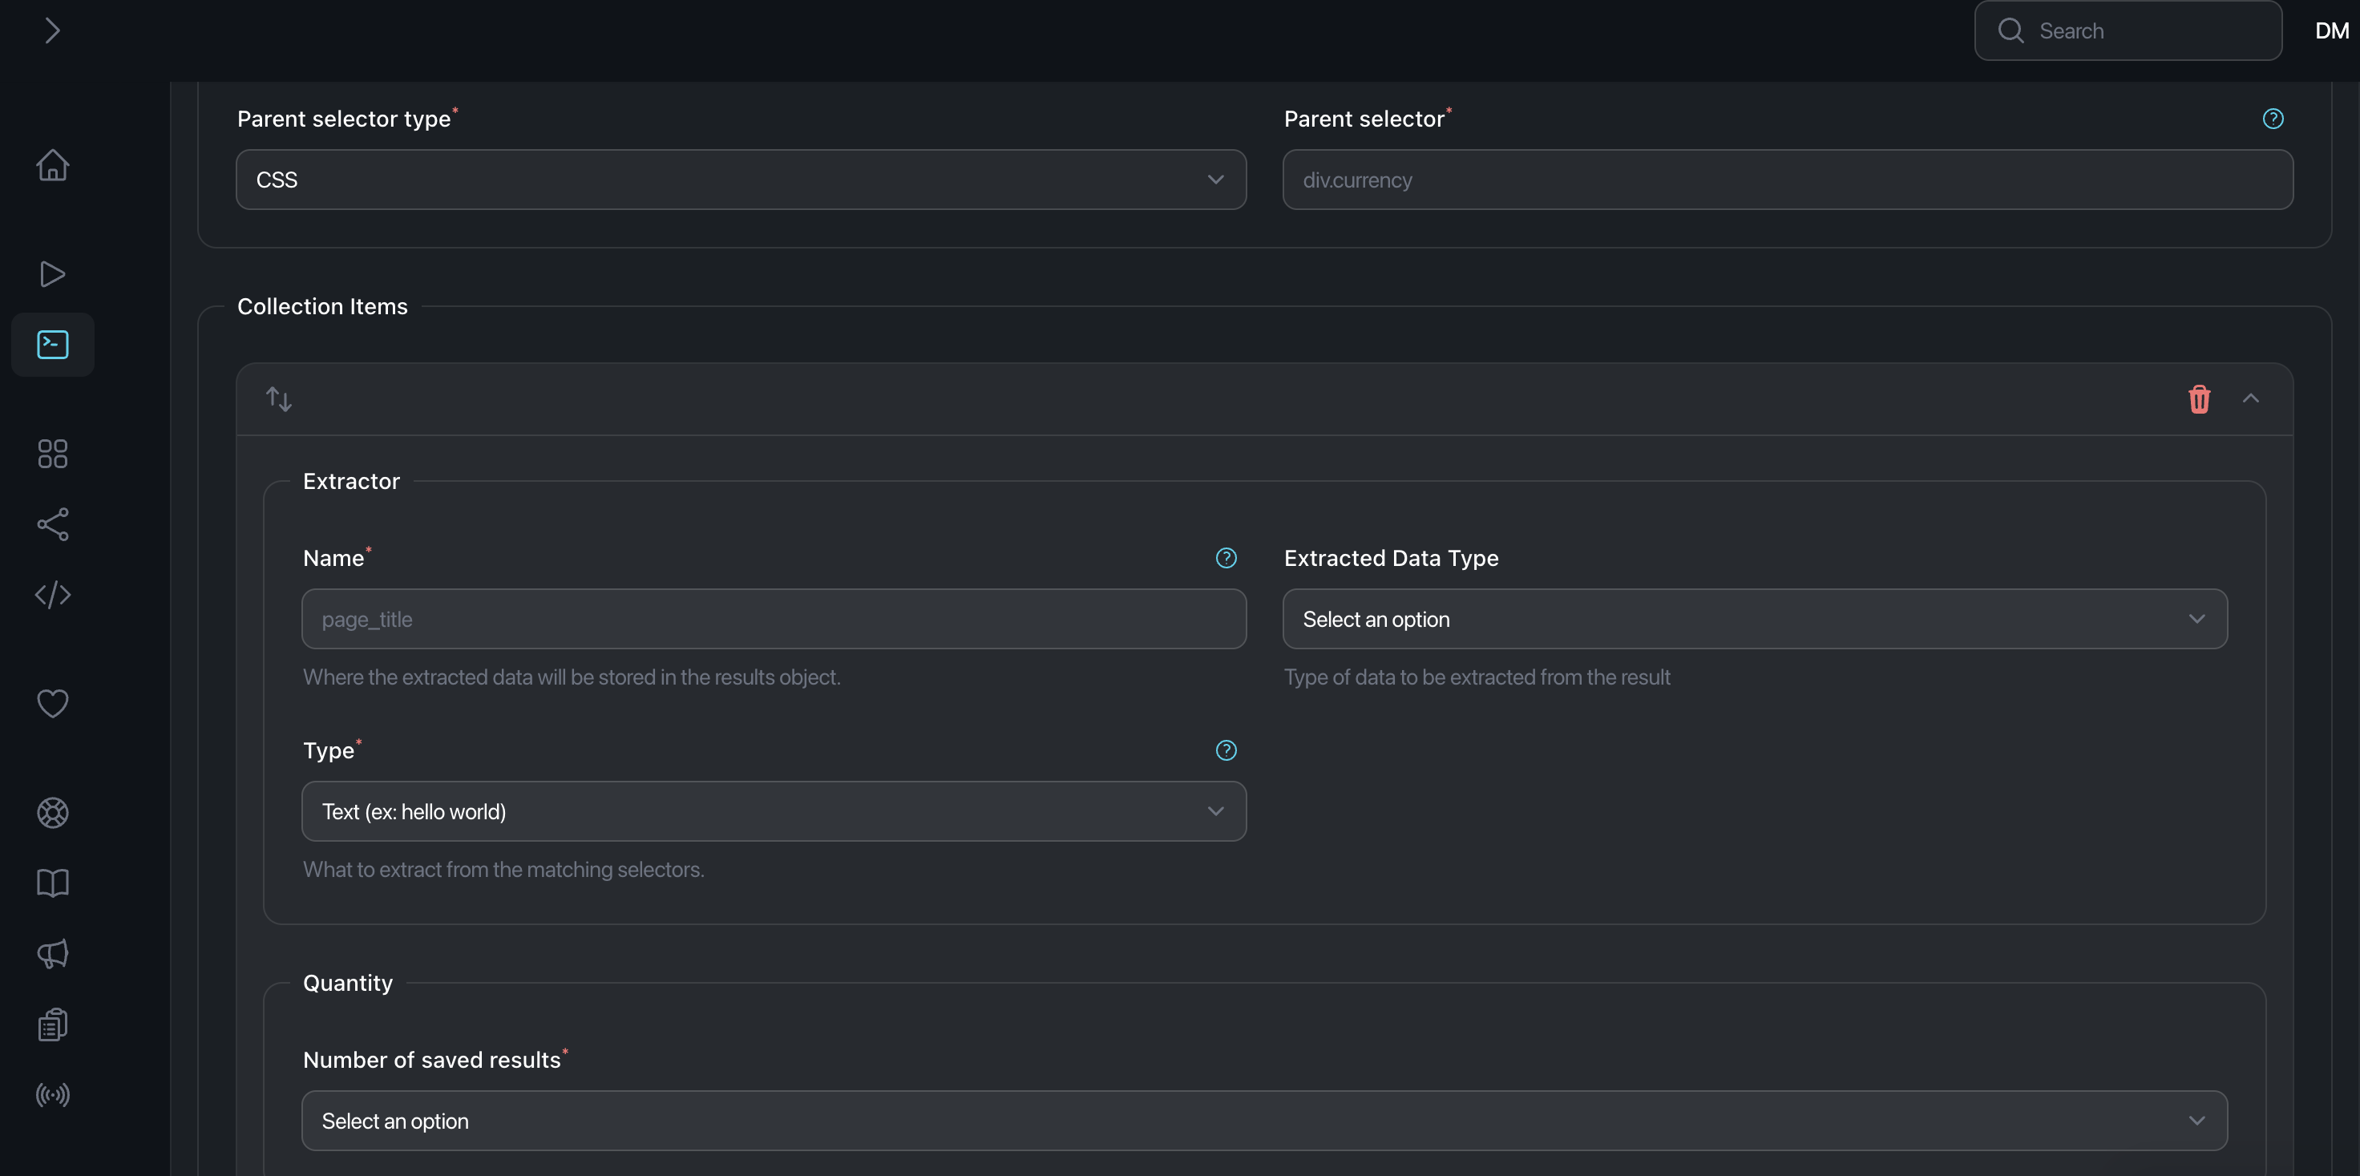Delete collection item with trash icon

2199,399
